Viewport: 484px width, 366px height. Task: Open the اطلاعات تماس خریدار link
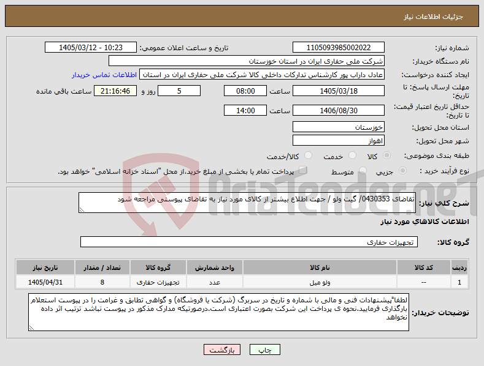click(104, 75)
